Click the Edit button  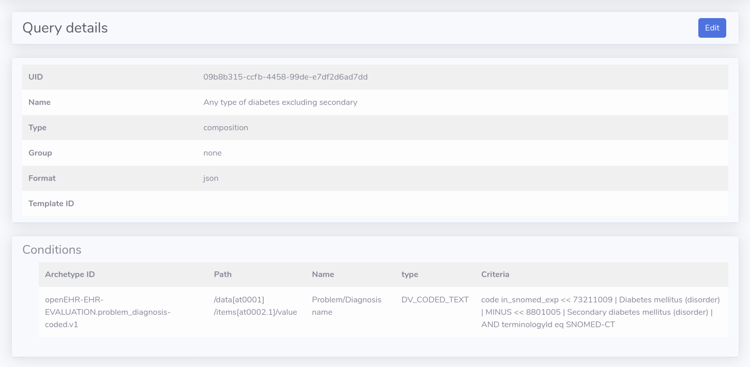tap(712, 28)
